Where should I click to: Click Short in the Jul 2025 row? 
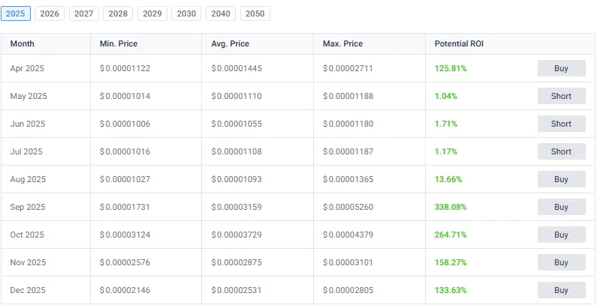[x=561, y=151]
